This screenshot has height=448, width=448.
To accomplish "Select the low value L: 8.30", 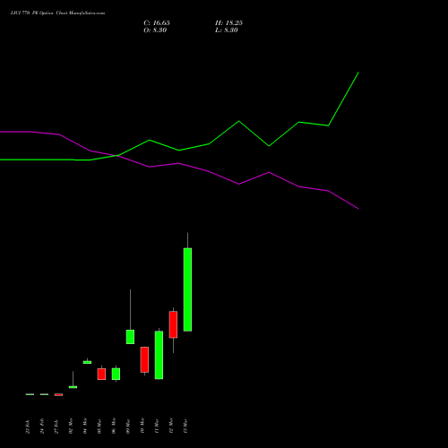I will click(x=227, y=30).
